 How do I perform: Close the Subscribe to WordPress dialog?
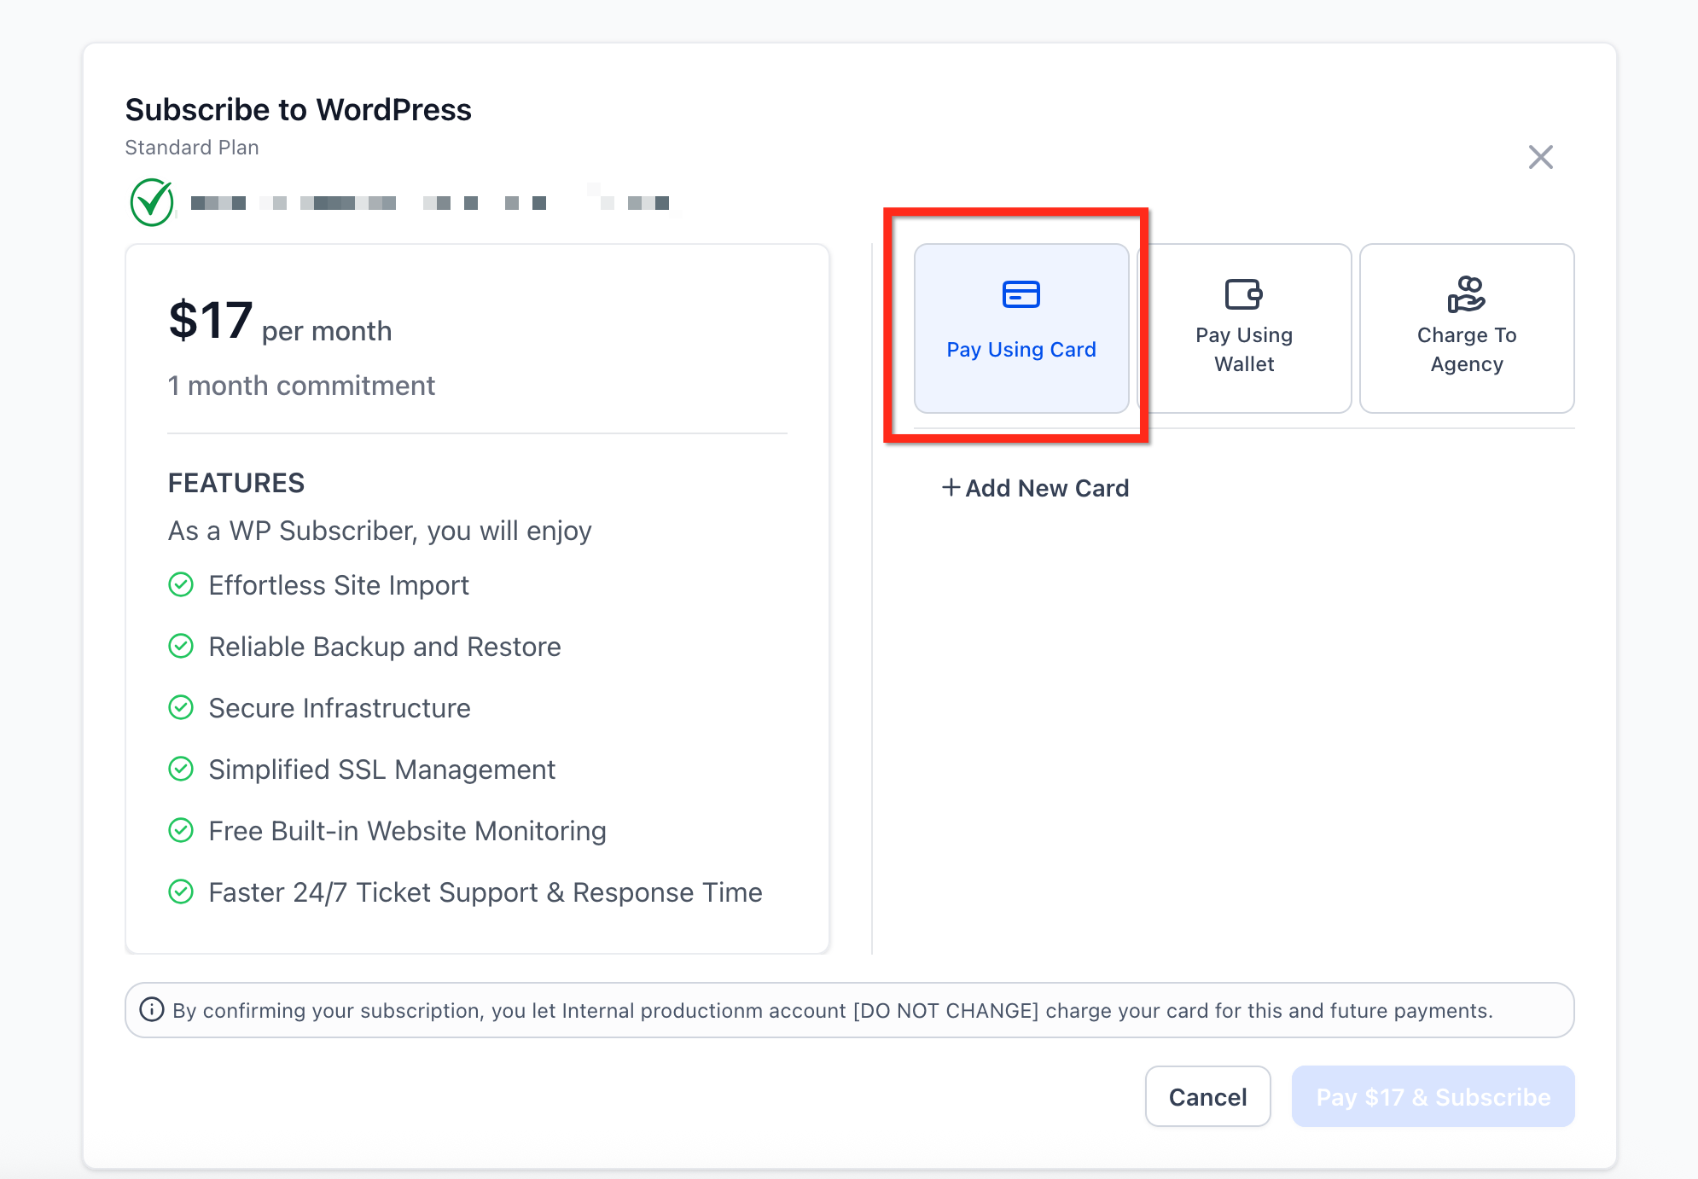coord(1540,157)
